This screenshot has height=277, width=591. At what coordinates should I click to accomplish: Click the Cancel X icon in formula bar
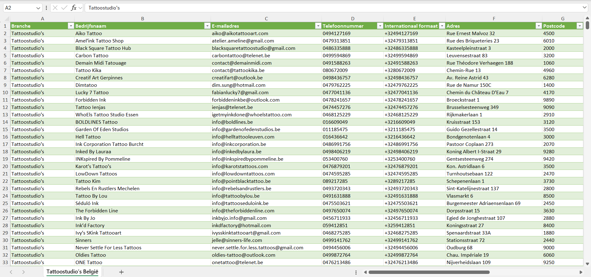tap(55, 8)
